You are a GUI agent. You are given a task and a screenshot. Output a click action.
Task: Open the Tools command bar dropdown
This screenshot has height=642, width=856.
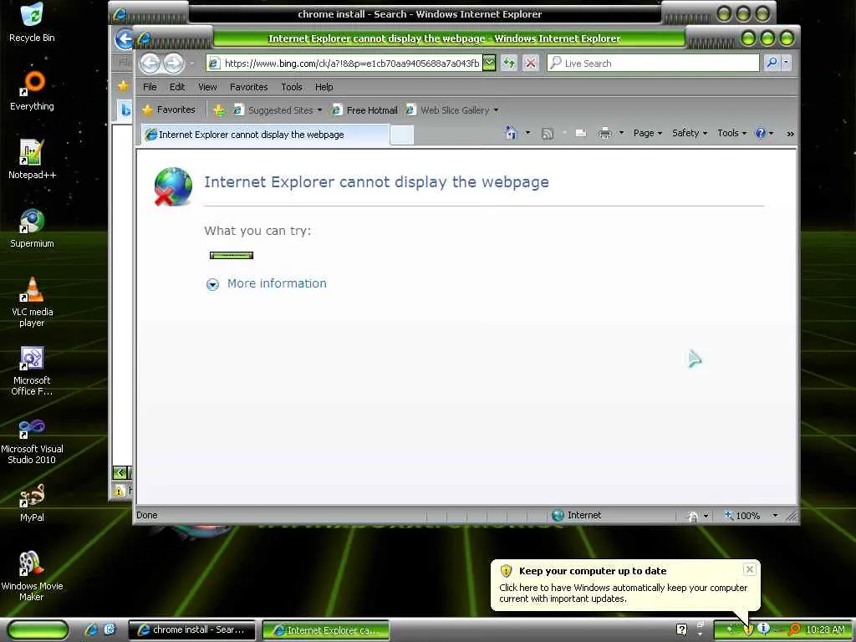[x=731, y=133]
